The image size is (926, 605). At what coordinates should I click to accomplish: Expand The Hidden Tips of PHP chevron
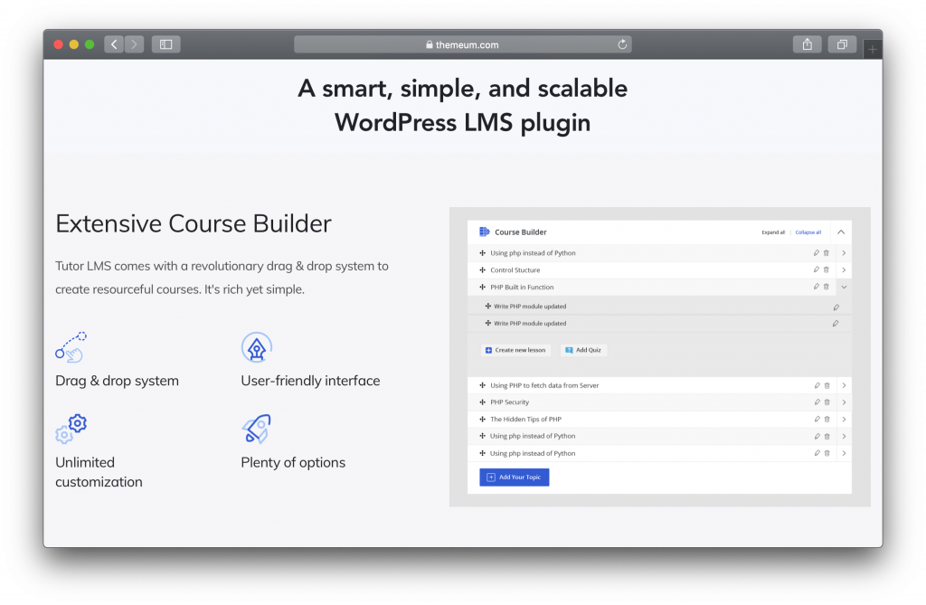click(x=845, y=420)
